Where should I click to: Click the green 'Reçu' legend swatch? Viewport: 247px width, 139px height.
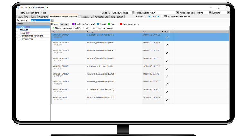(x=109, y=24)
